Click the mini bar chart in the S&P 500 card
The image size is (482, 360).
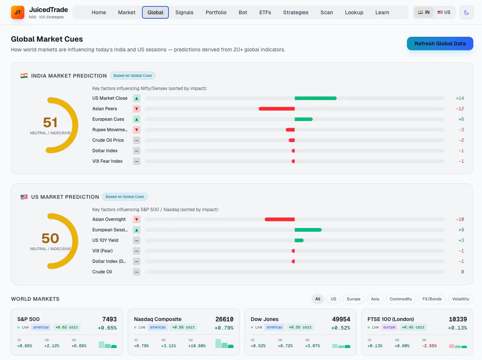coord(108,344)
